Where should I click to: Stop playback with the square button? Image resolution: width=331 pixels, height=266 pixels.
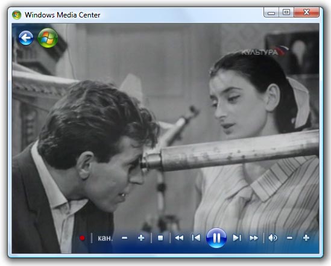pos(160,238)
